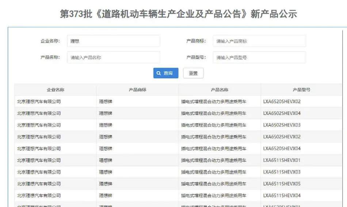Click 北京理想汽车有限公司 in LXA6511SHEVX01 row
The height and width of the screenshot is (207, 347).
[39, 160]
